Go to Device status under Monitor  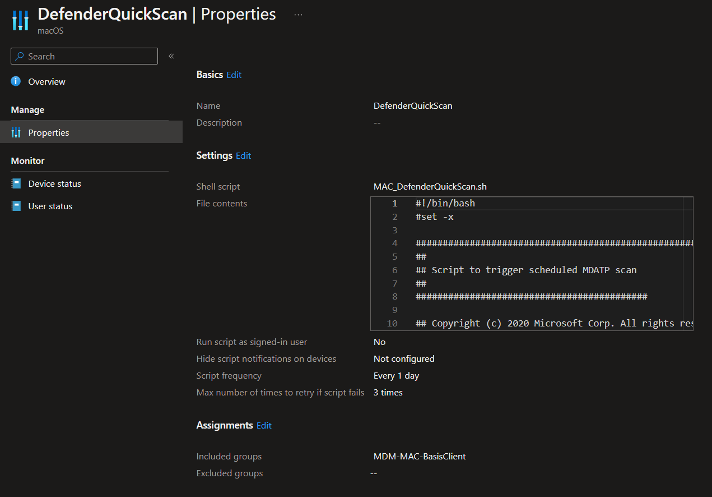coord(54,183)
